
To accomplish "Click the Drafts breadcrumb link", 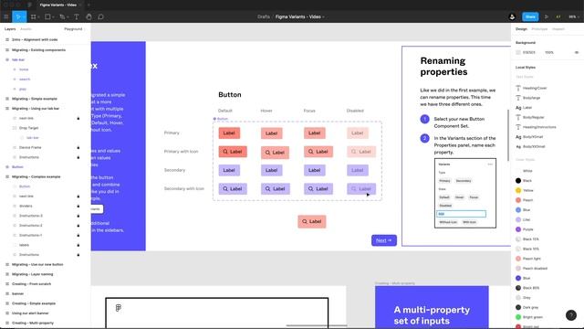I will pyautogui.click(x=264, y=16).
